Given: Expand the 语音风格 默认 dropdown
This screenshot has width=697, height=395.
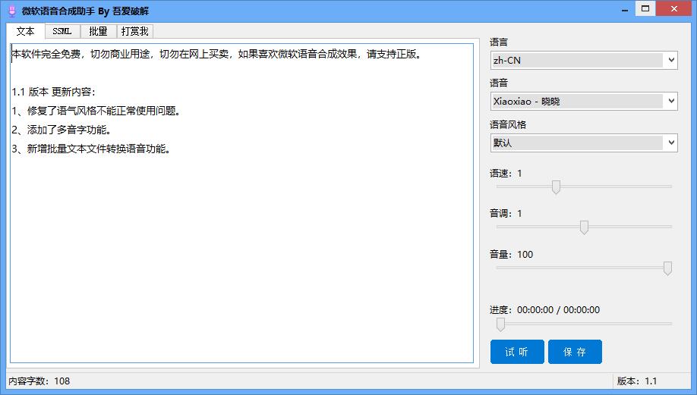Looking at the screenshot, I should pos(584,143).
